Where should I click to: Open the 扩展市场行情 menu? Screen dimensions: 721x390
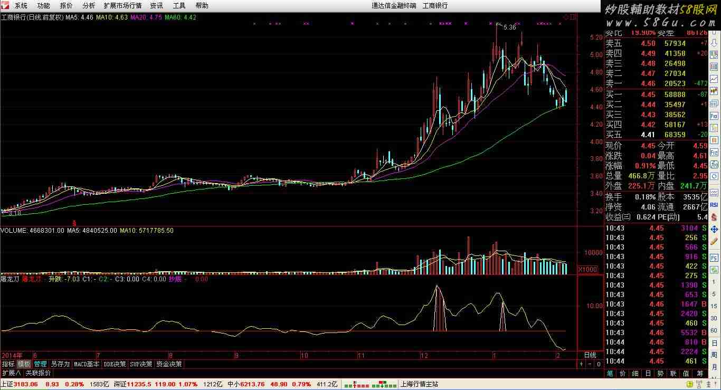point(122,5)
